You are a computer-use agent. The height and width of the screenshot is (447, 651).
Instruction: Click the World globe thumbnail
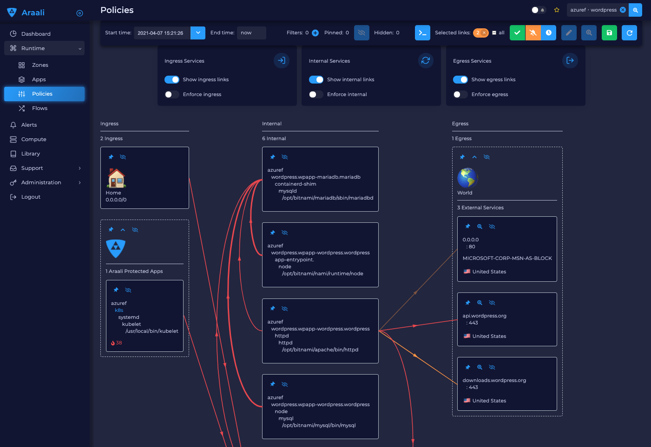467,178
